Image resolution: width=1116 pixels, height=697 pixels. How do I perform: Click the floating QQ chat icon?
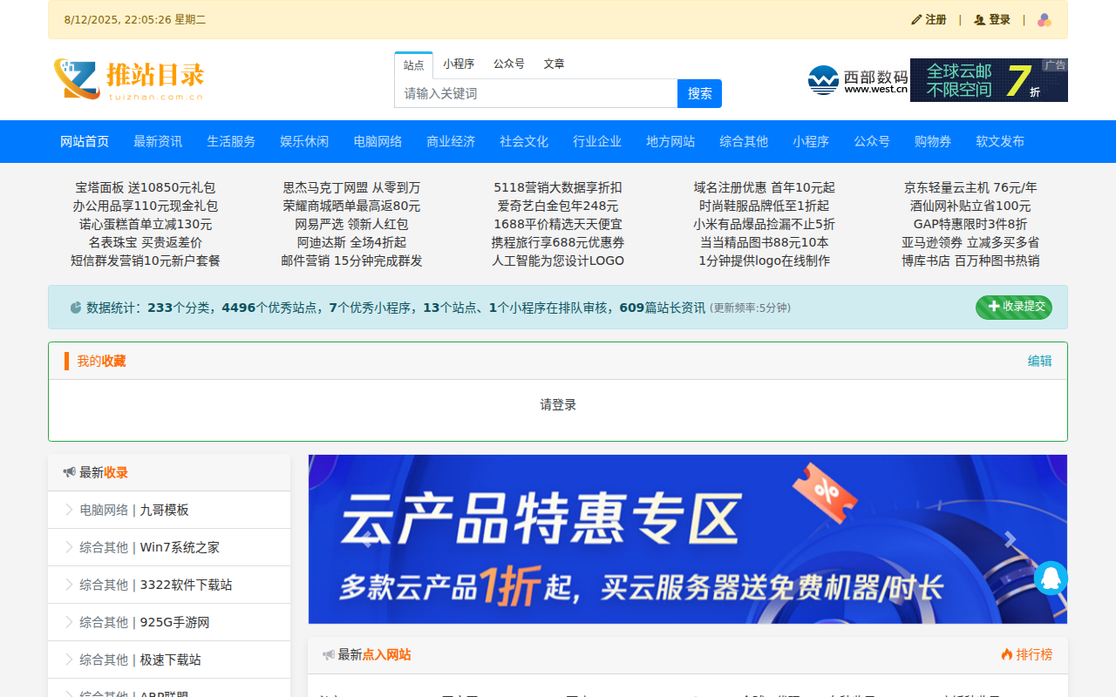pyautogui.click(x=1051, y=578)
